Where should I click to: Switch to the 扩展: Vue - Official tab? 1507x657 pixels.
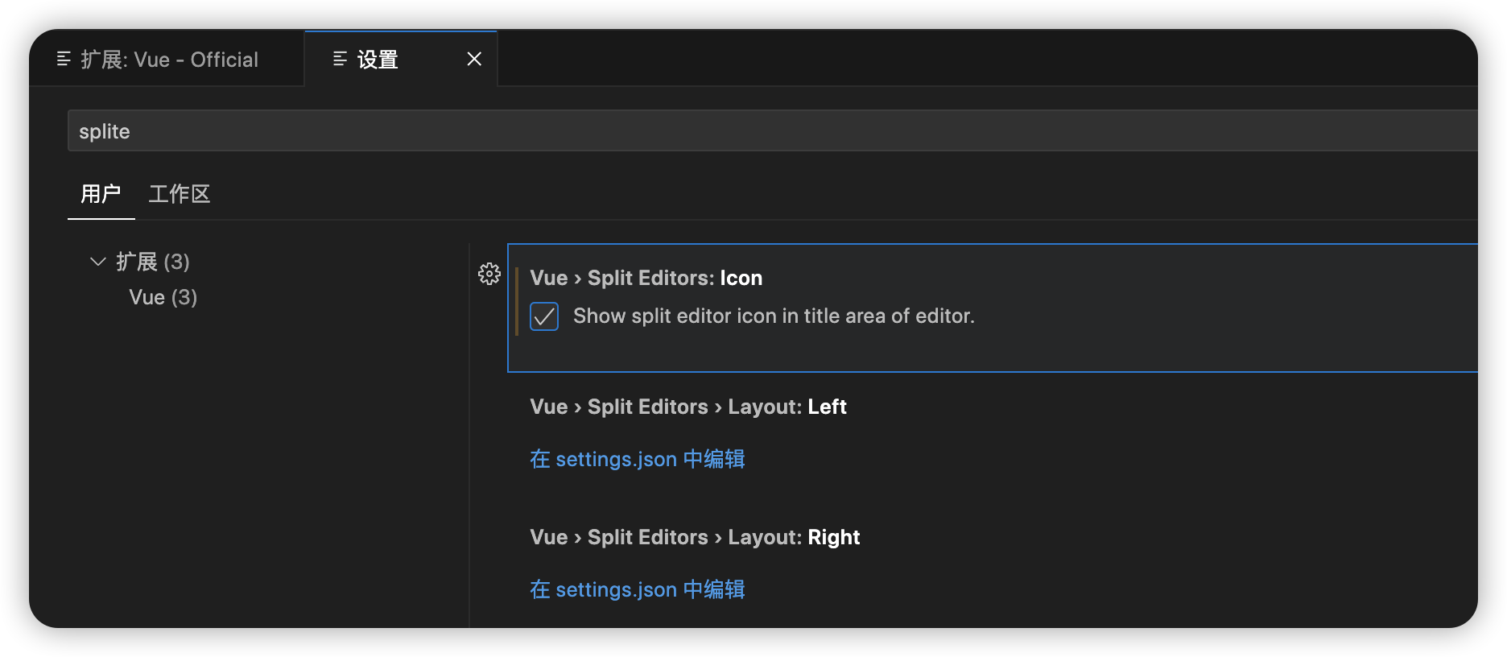[167, 59]
